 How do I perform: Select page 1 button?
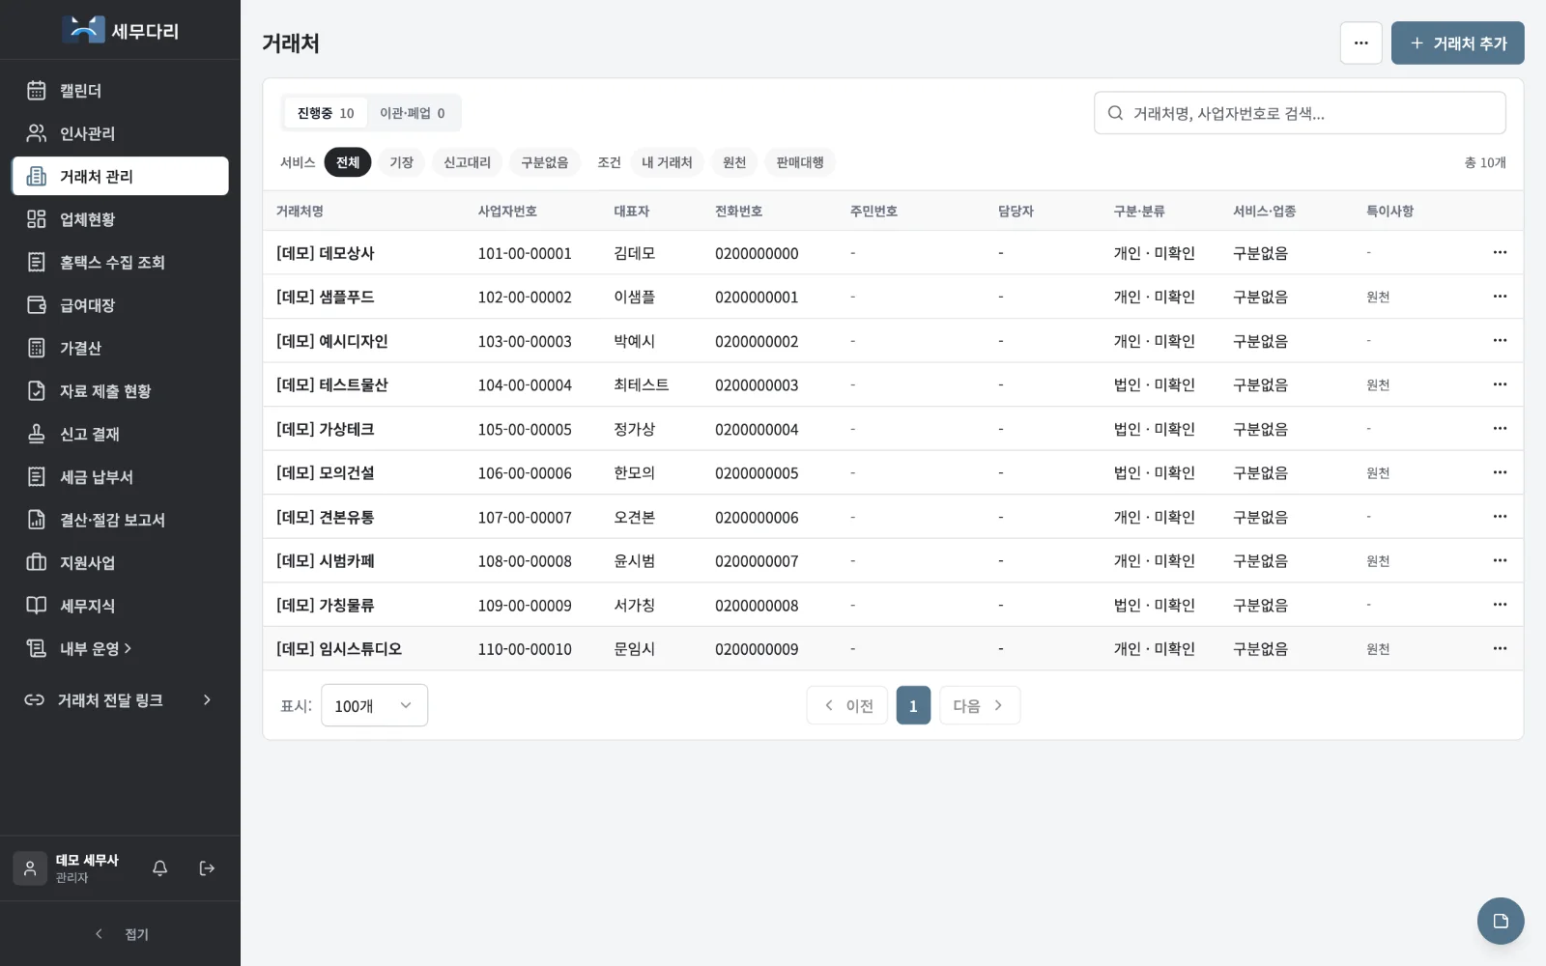pyautogui.click(x=913, y=705)
